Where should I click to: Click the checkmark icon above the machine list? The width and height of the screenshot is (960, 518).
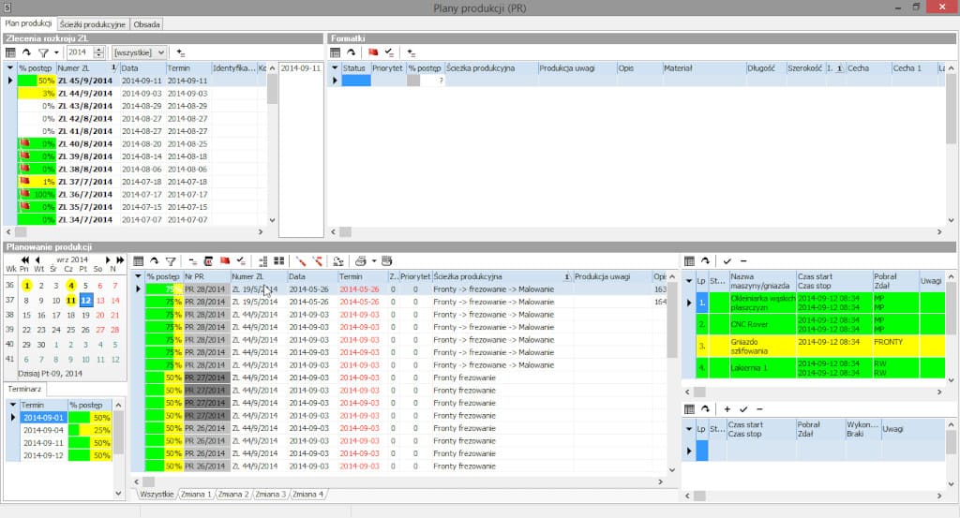[x=727, y=260]
